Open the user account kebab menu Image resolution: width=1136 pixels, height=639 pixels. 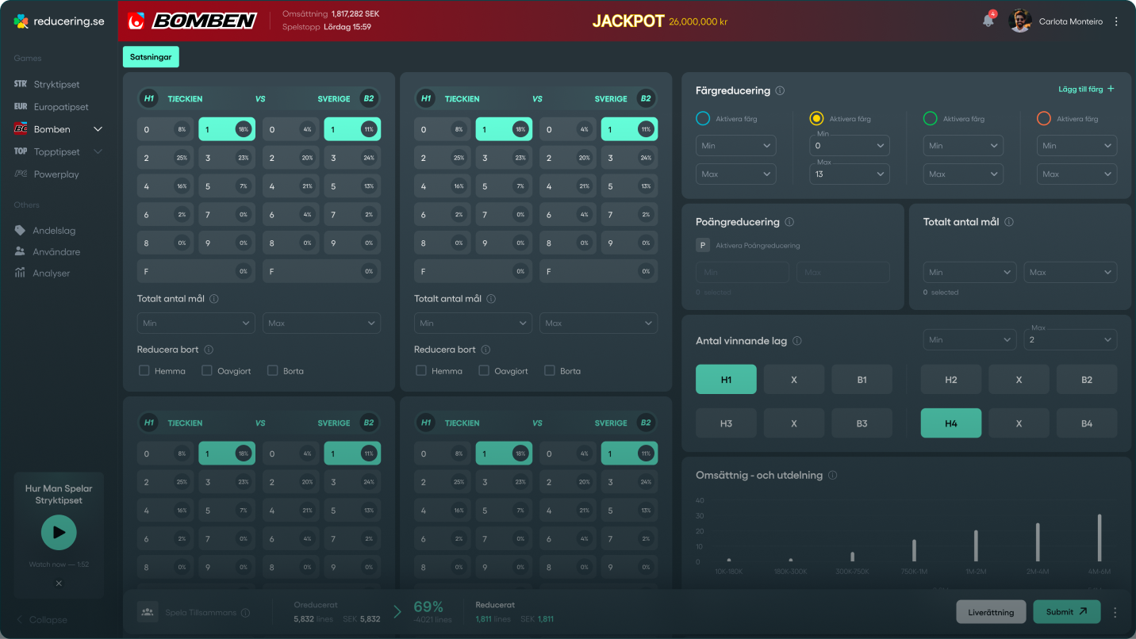tap(1116, 21)
